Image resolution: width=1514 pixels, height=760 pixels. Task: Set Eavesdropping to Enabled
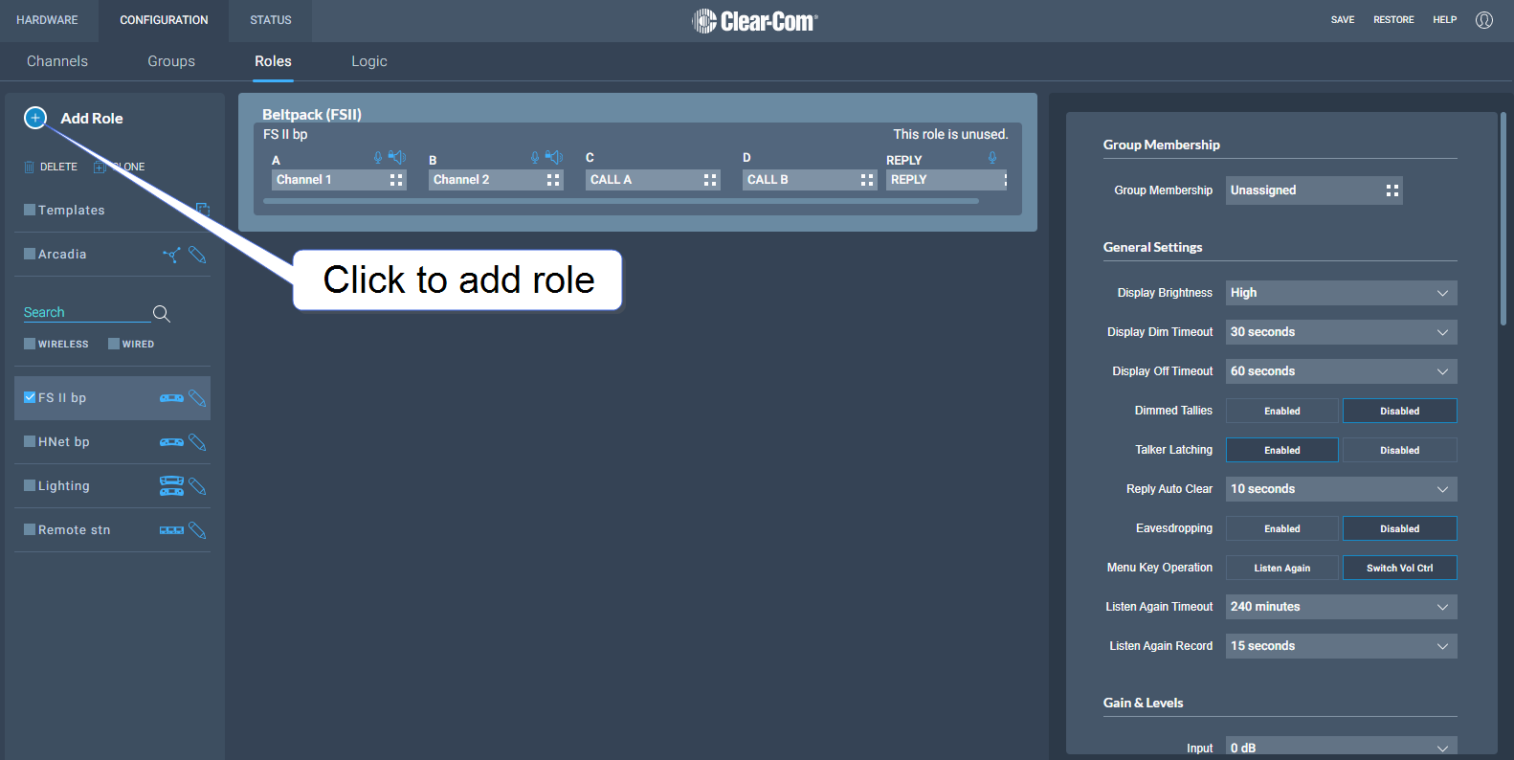pyautogui.click(x=1281, y=528)
